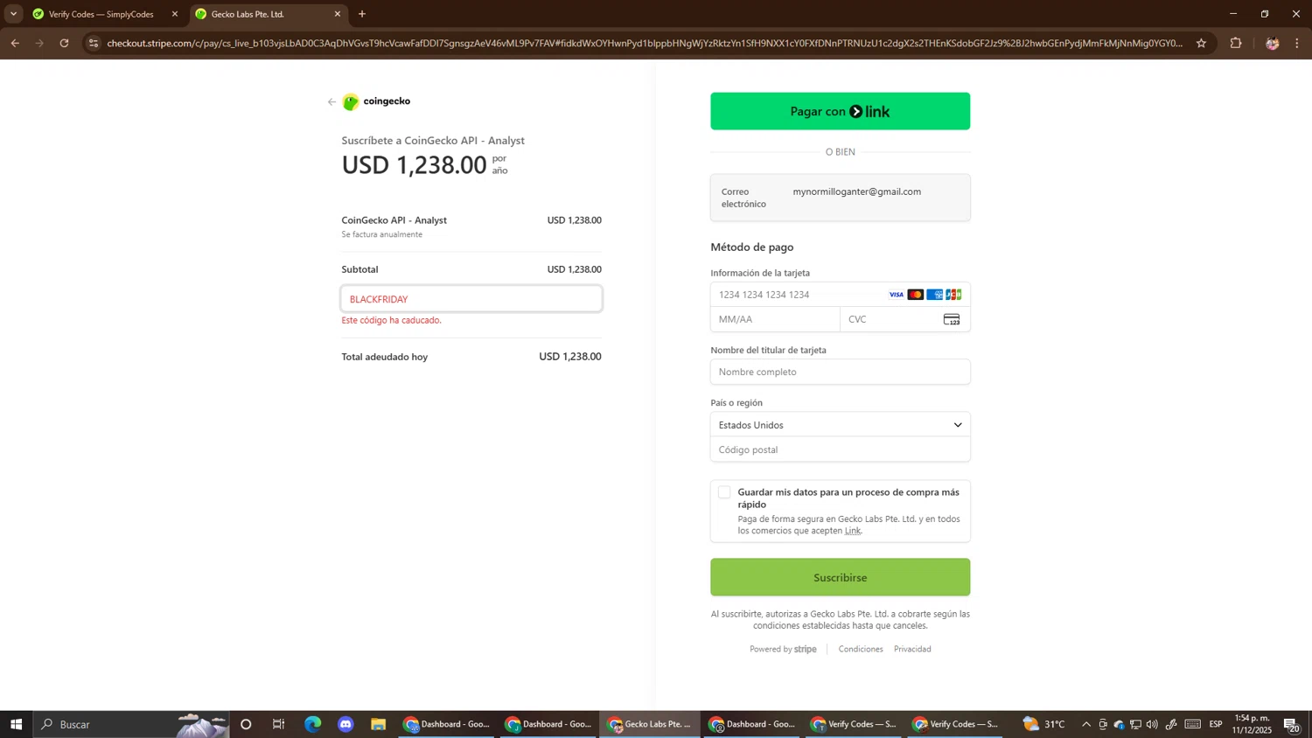The width and height of the screenshot is (1312, 738).
Task: Focus the Nombre completo field
Action: coord(840,372)
